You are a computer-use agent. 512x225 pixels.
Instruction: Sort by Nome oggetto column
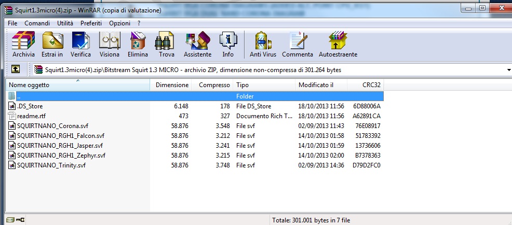78,85
